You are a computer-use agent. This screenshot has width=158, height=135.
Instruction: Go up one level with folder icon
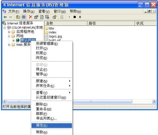[18, 17]
